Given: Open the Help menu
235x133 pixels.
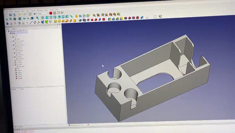Looking at the screenshot, I should pyautogui.click(x=56, y=10).
